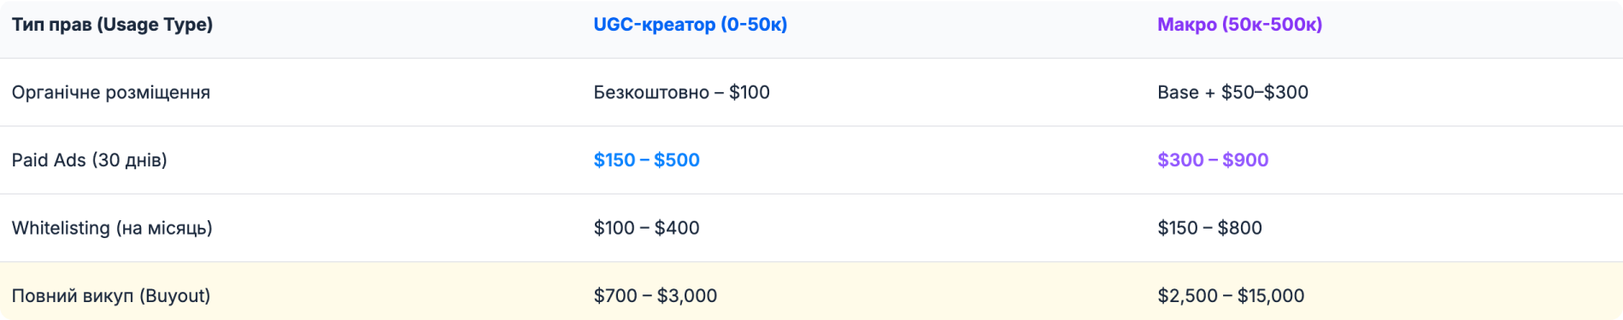1623x320 pixels.
Task: Select the 'Безкоштовно – $100' cell
Action: [x=682, y=92]
